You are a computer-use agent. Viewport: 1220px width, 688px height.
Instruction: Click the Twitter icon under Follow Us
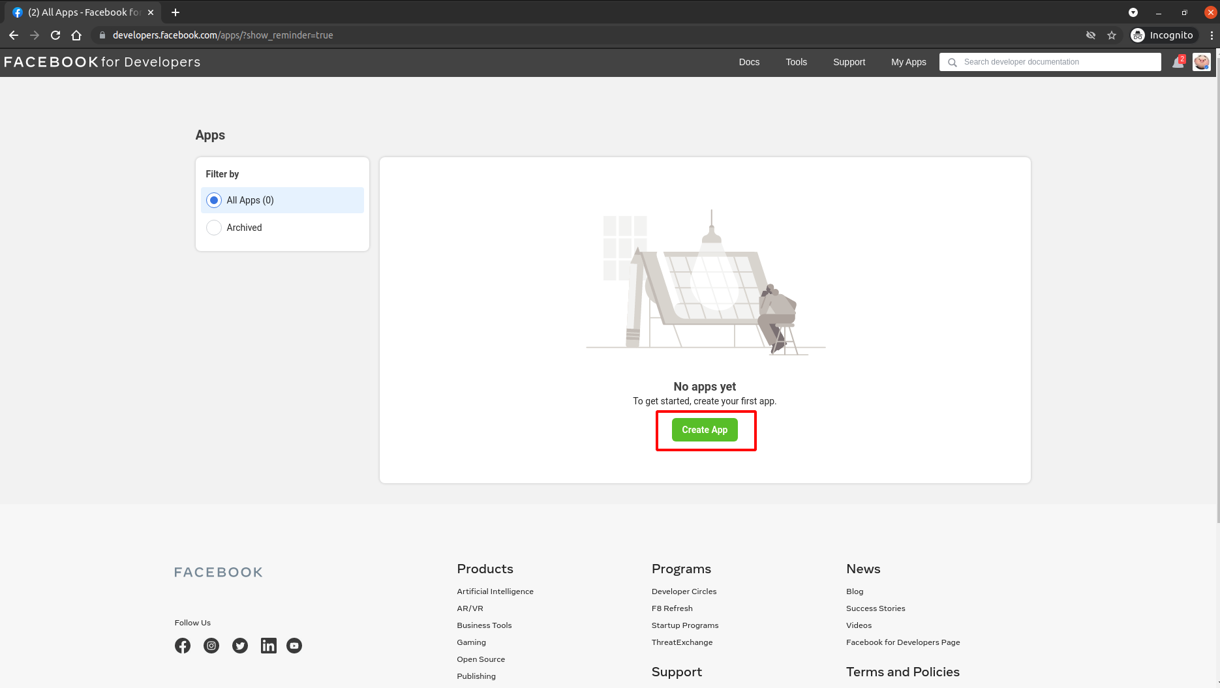coord(240,646)
